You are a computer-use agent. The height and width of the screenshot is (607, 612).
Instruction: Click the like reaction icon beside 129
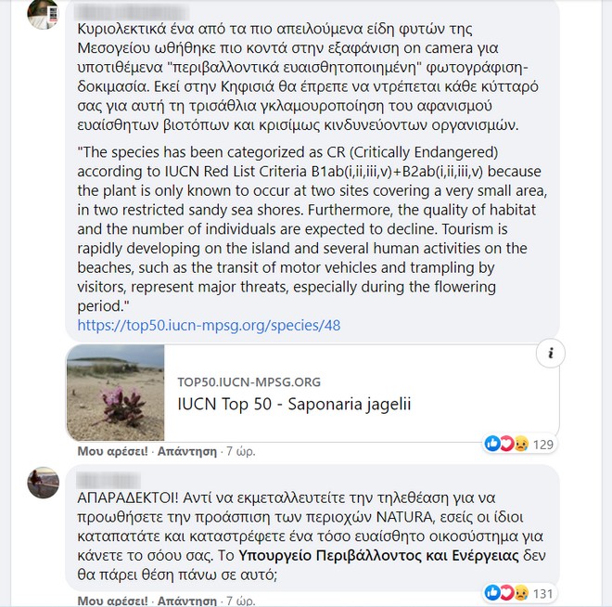coord(492,444)
